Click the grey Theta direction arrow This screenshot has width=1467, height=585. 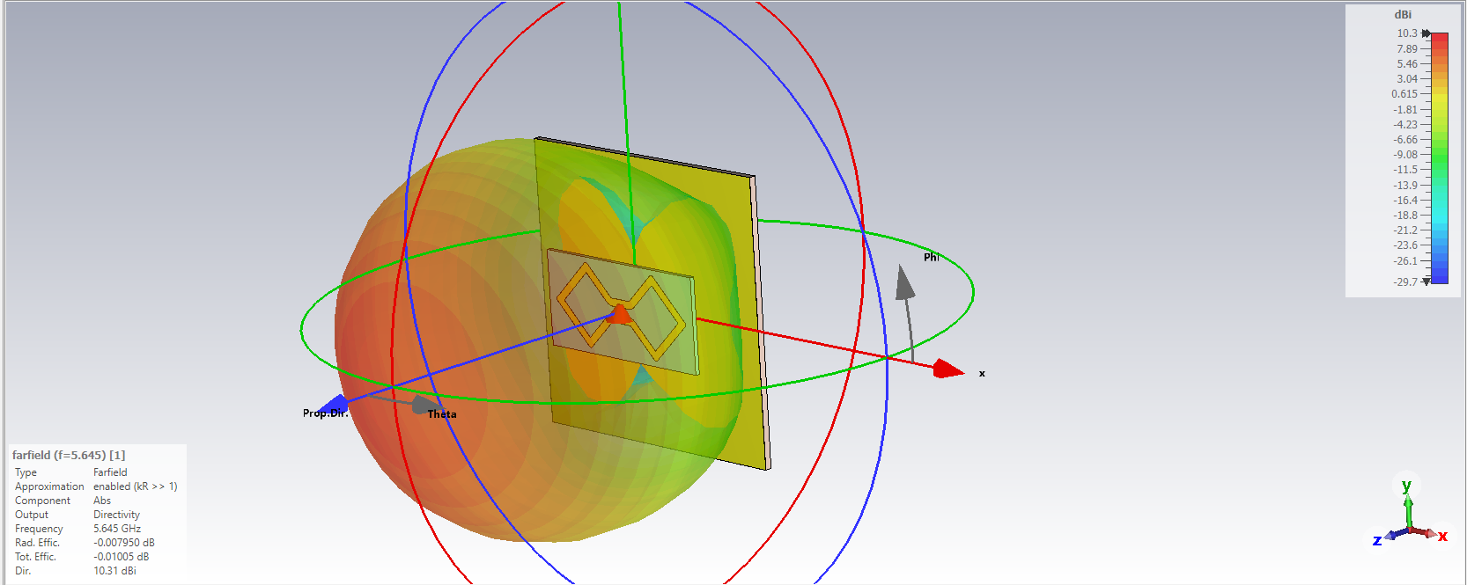click(x=426, y=405)
